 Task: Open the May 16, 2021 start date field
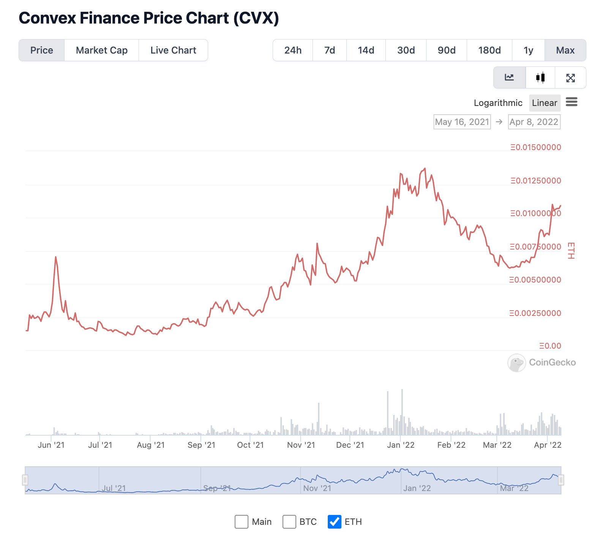(462, 122)
